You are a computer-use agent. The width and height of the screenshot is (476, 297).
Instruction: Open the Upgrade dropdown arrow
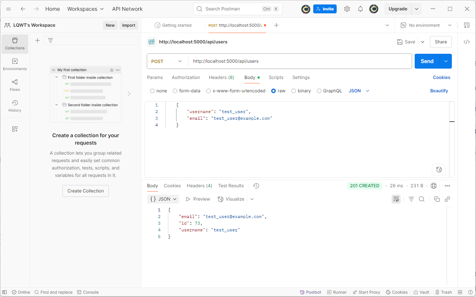point(417,9)
